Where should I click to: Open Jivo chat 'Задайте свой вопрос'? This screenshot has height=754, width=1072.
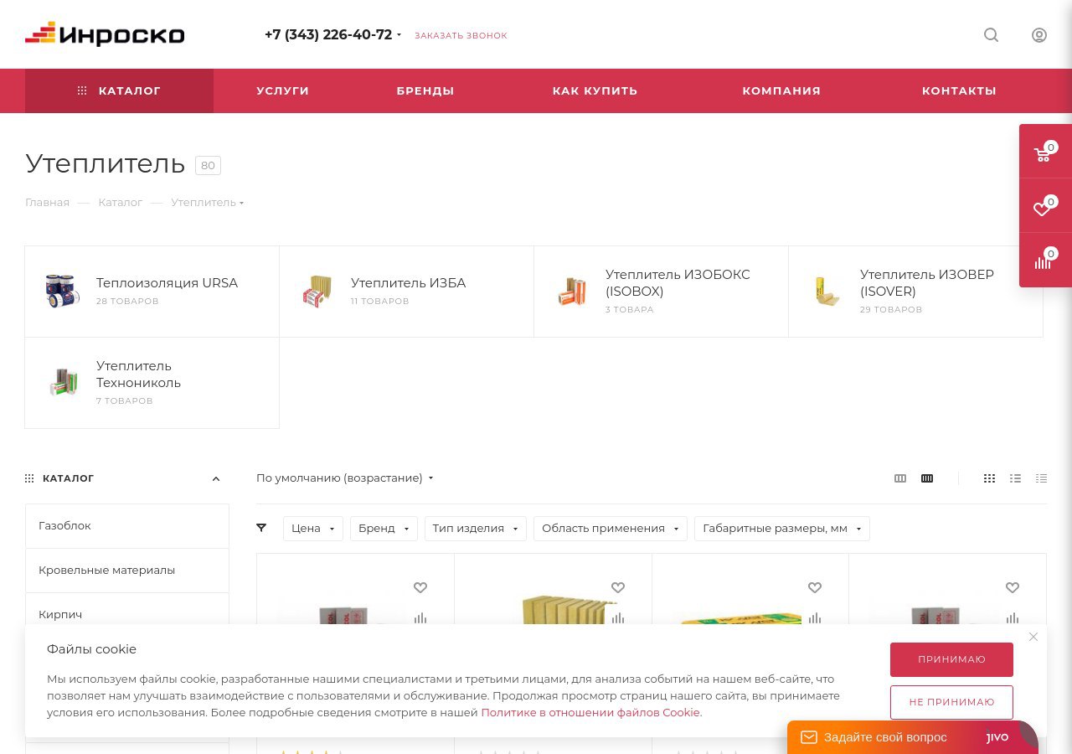click(912, 737)
